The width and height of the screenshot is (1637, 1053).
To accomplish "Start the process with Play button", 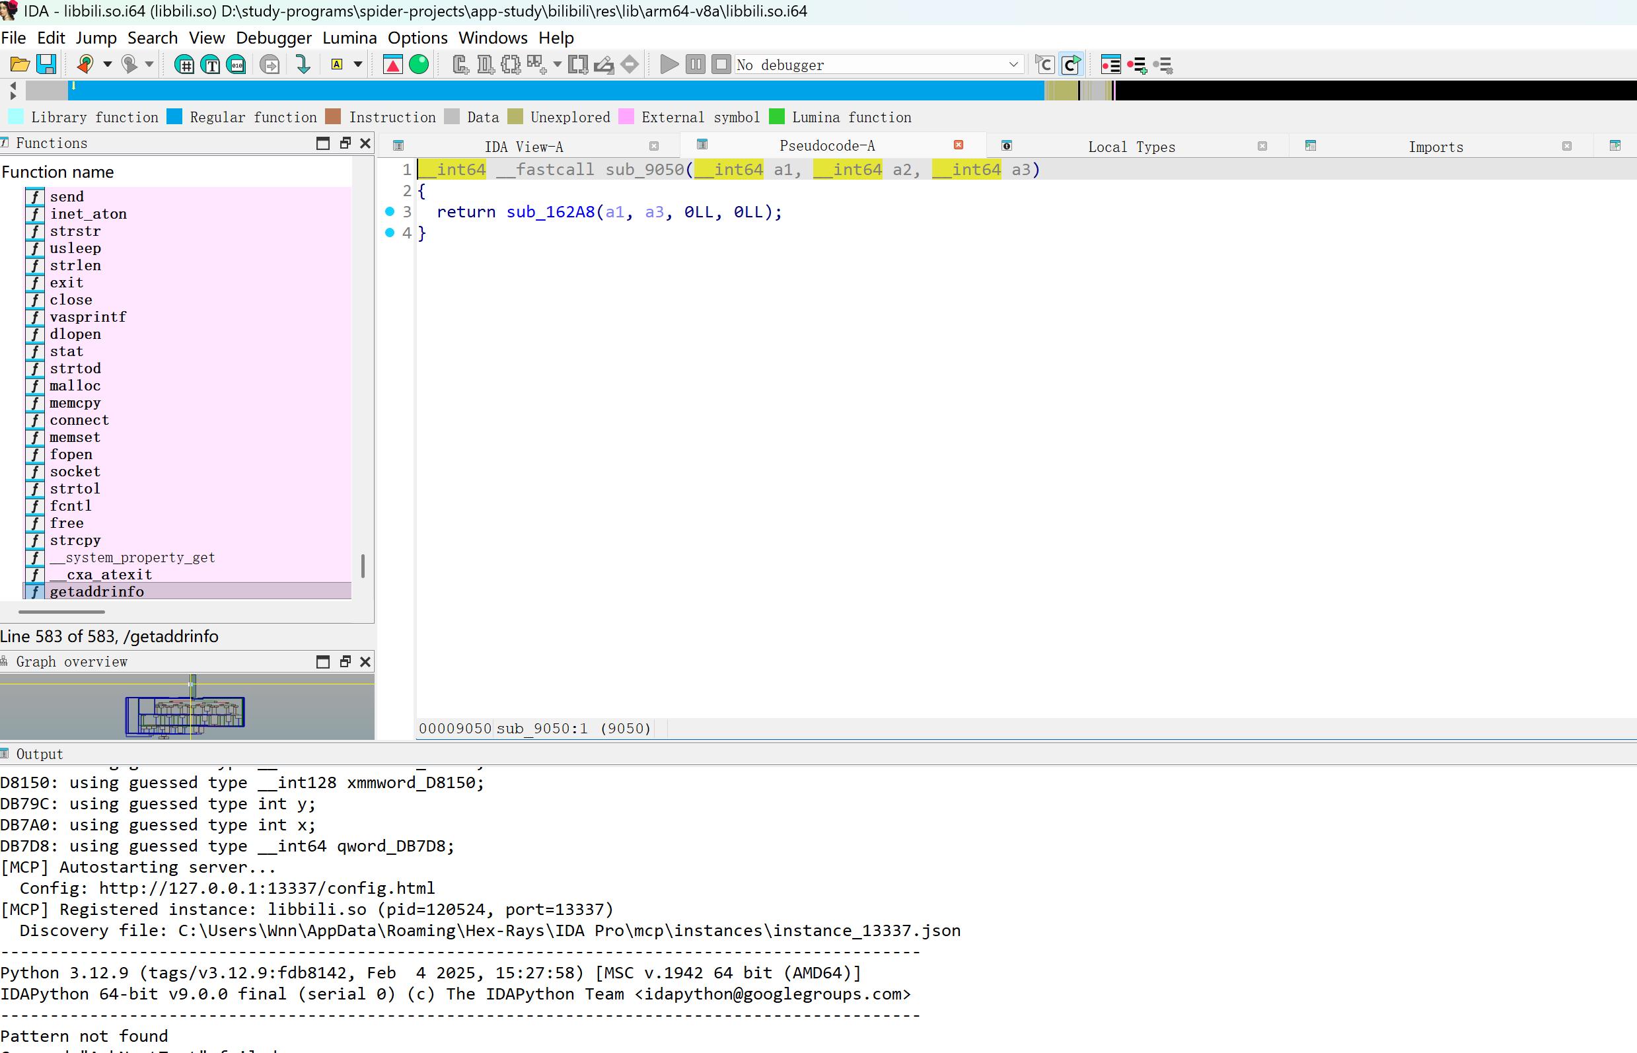I will 669,64.
